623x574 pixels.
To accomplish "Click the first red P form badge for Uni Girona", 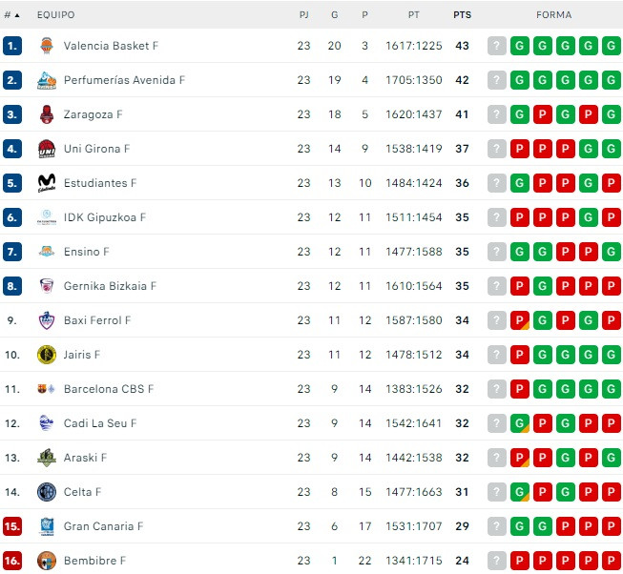I will pos(520,149).
